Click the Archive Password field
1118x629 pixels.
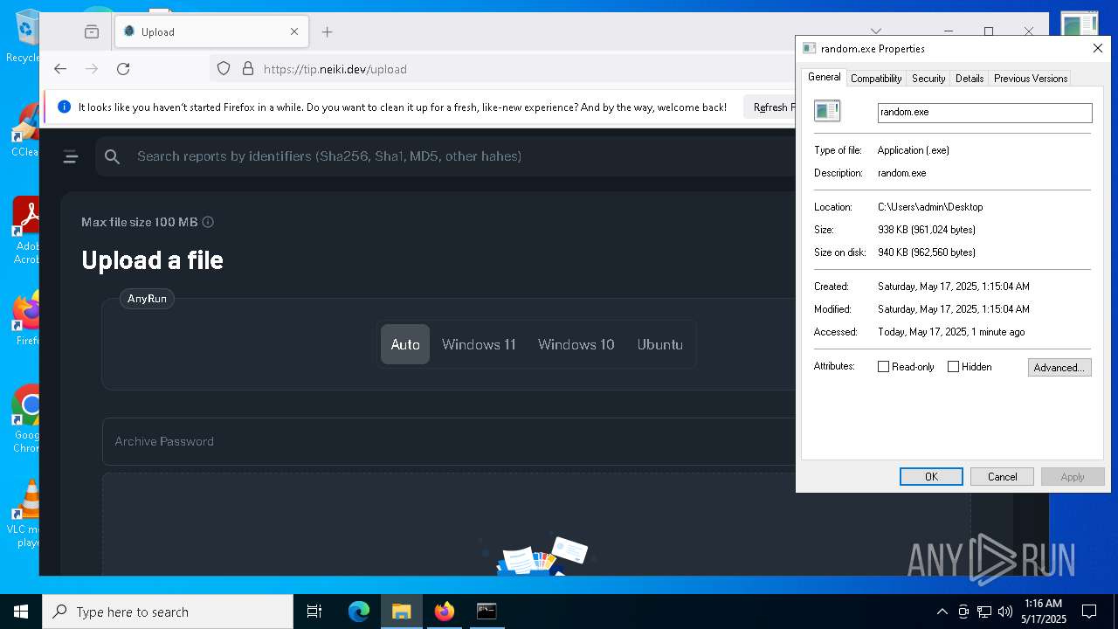450,441
